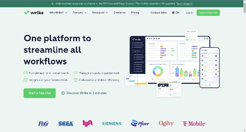This screenshot has height=132, width=246.
Task: Click the Lyft logo
Action: [87, 123]
